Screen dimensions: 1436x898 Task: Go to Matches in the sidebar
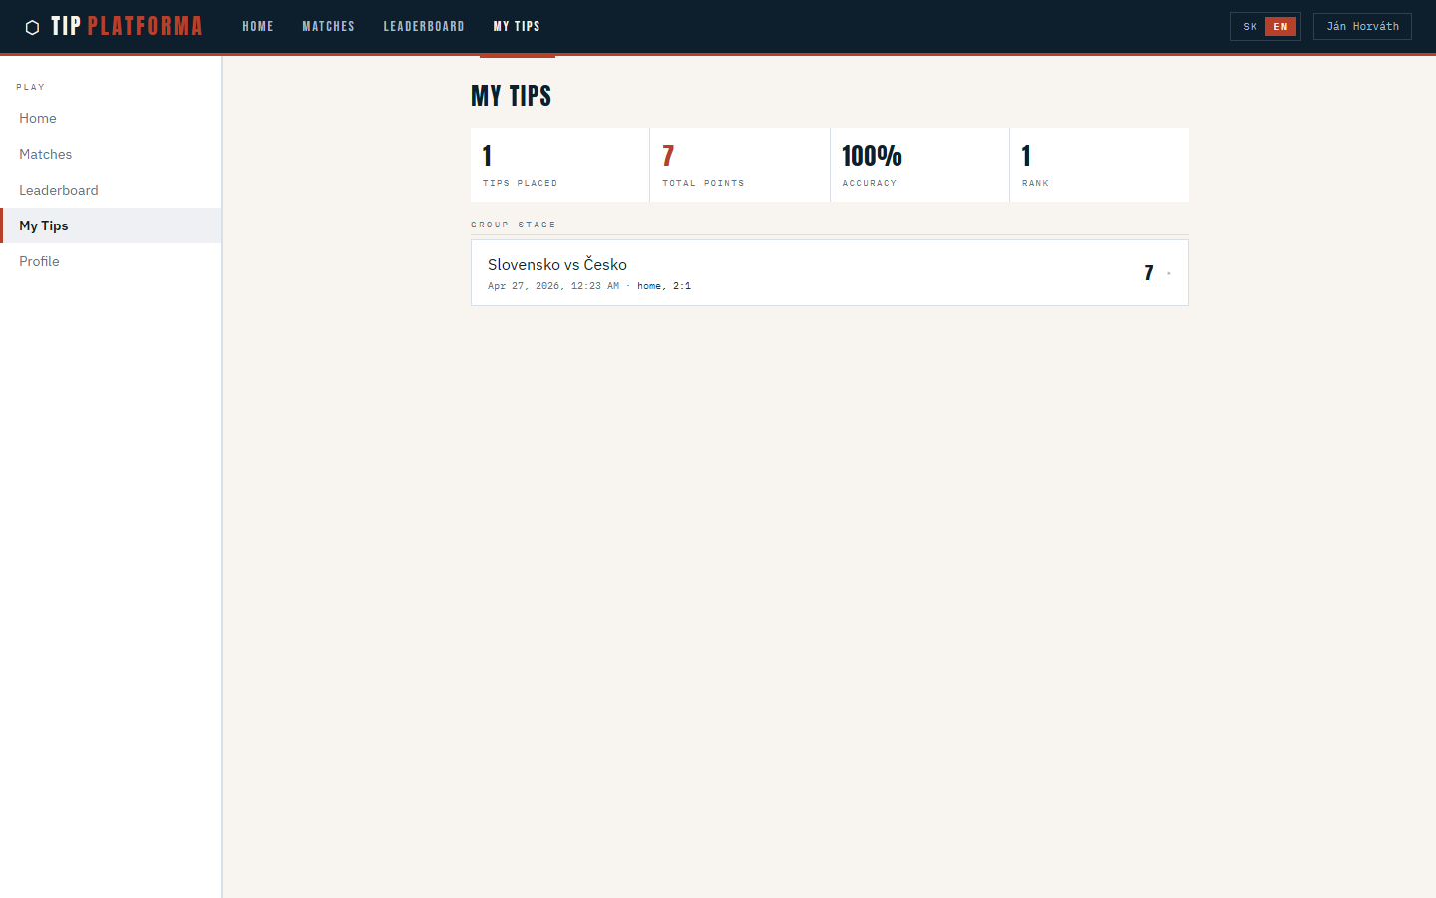coord(46,154)
